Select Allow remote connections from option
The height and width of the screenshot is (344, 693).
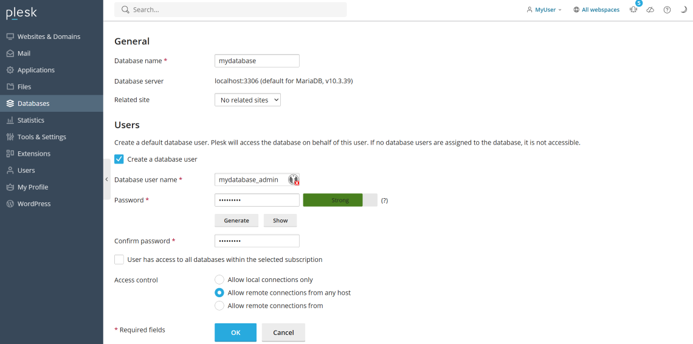[219, 306]
